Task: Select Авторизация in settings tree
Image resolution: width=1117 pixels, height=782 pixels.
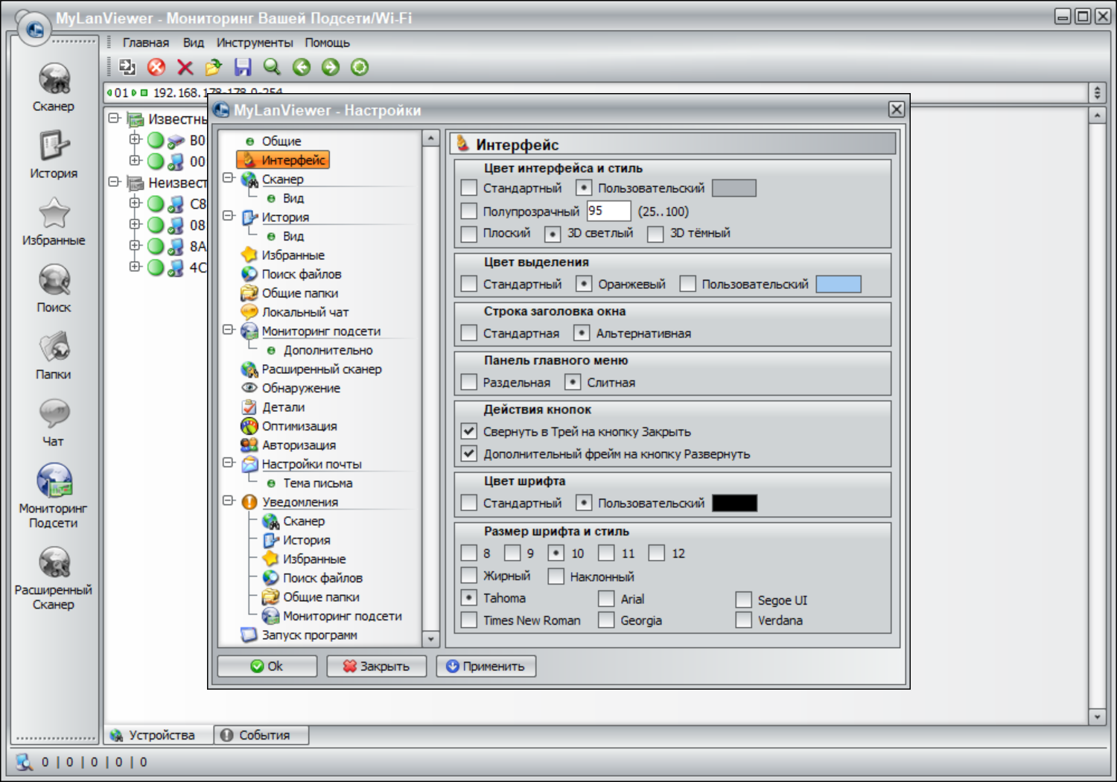Action: click(299, 445)
